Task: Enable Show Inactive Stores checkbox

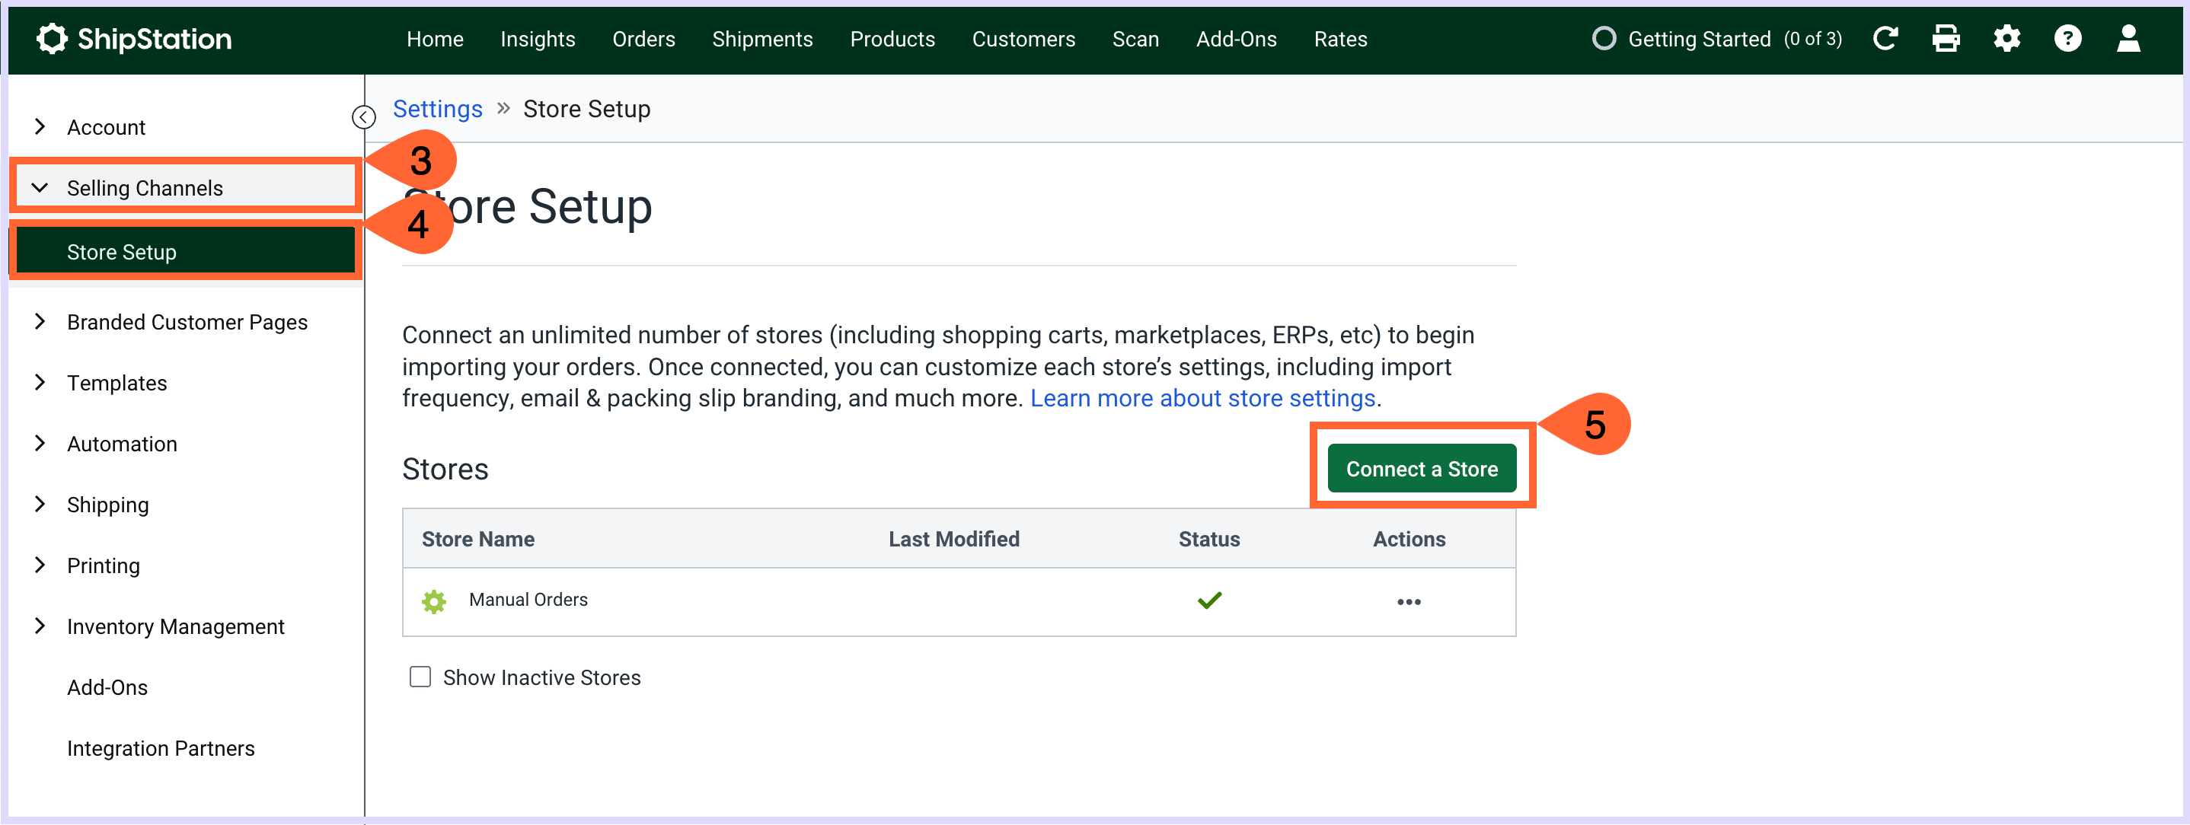Action: point(420,677)
